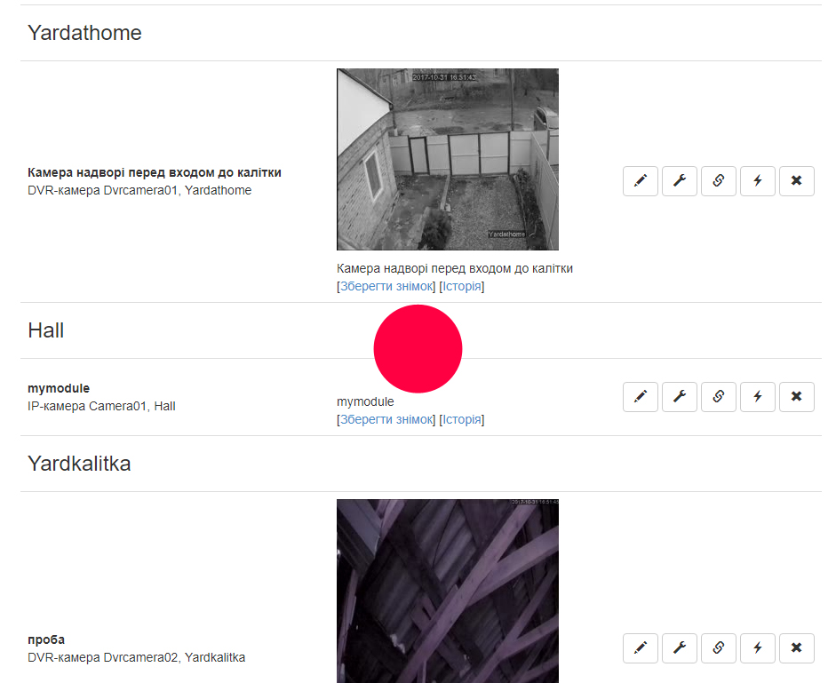Click lightning bolt icon for mymodule camera
836x683 pixels.
758,397
